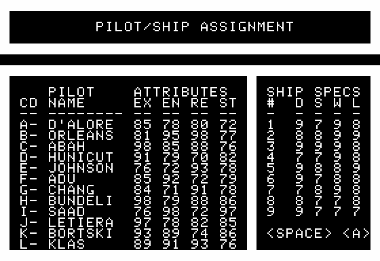Click the <A> prompt in ship panel

[x=356, y=233]
